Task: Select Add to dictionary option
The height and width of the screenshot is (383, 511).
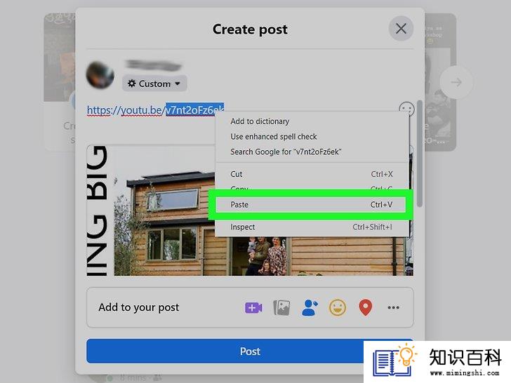Action: pyautogui.click(x=260, y=121)
